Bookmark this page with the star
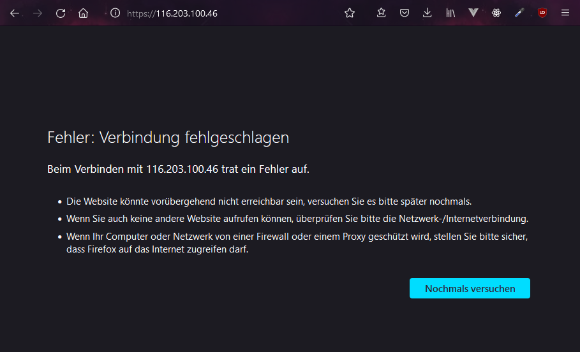 350,13
